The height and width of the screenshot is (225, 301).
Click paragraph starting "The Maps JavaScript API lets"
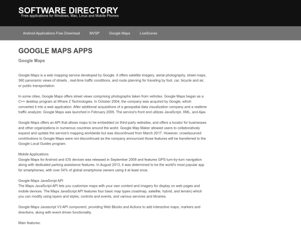click(x=110, y=191)
